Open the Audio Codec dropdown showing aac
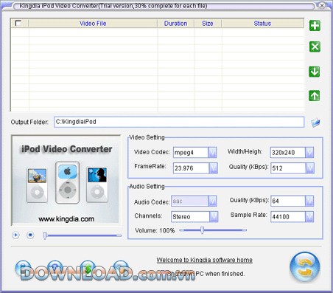This screenshot has height=293, width=333. (x=212, y=201)
